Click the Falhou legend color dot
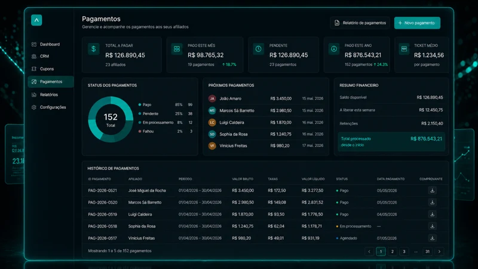Viewport: 478px width, 269px height. [140, 132]
